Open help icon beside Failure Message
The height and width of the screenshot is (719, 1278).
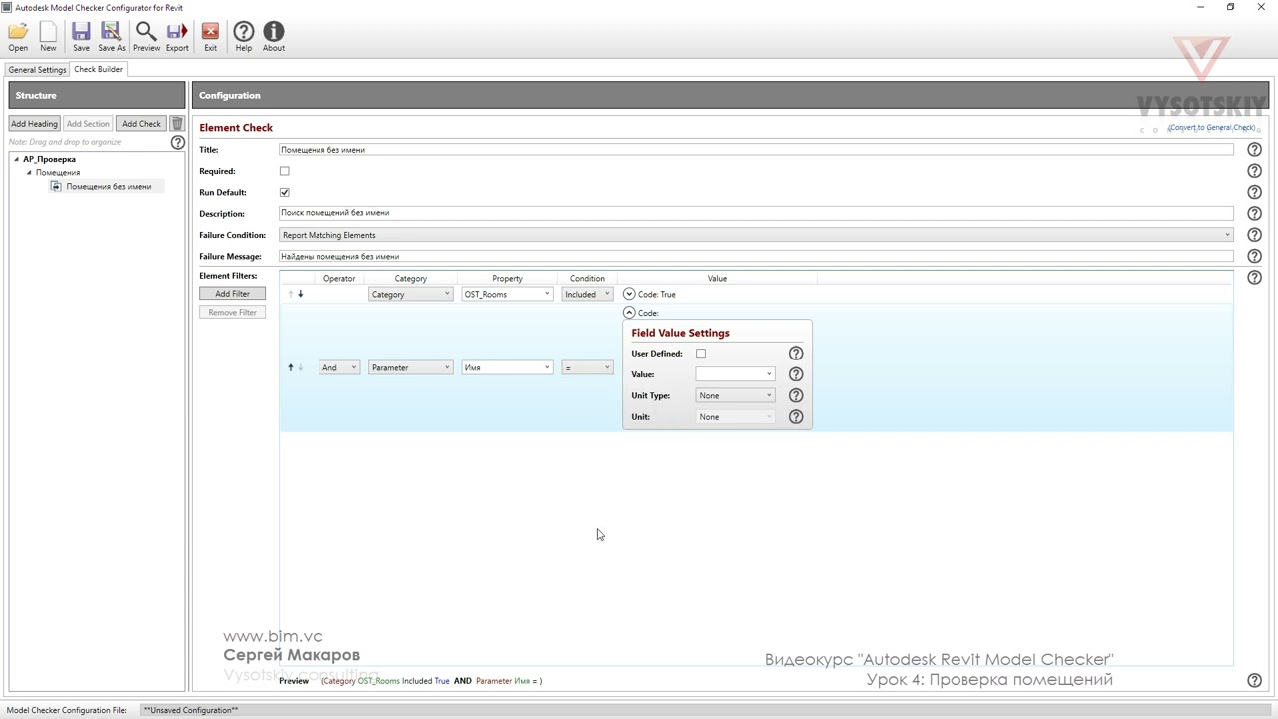pos(1254,256)
